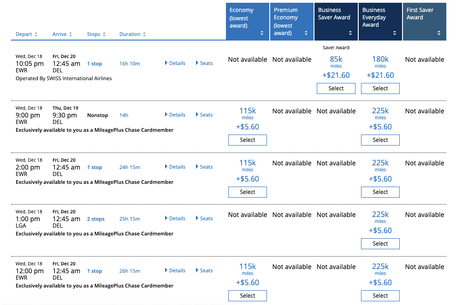Select the 85k miles Business Saver fare
The height and width of the screenshot is (305, 456).
click(336, 88)
